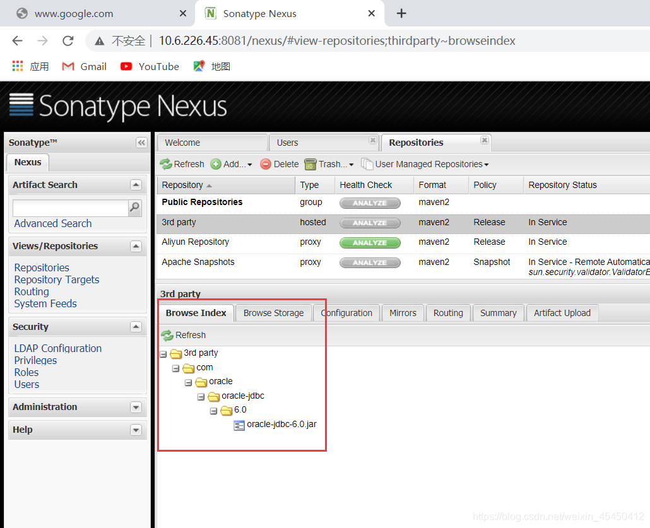The image size is (650, 528).
Task: Open the Summary tab
Action: [x=499, y=313]
